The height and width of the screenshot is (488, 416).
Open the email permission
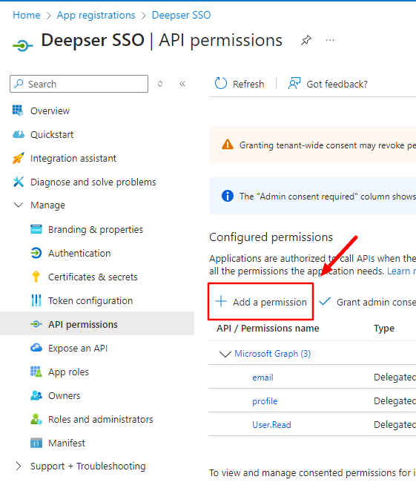pos(263,377)
